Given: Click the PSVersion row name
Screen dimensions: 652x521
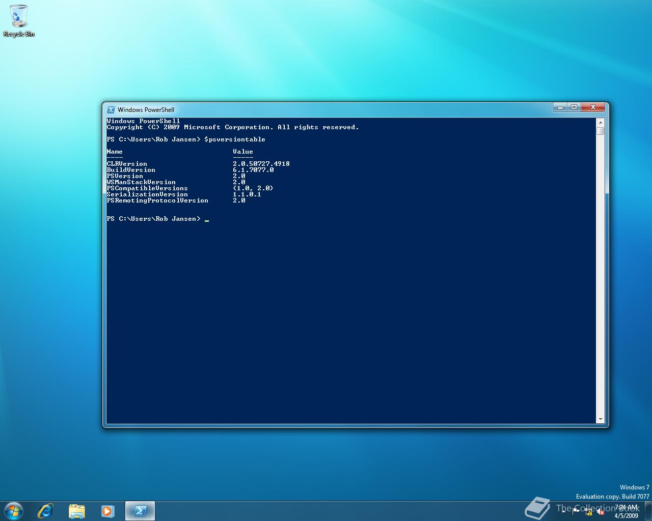Looking at the screenshot, I should 125,176.
